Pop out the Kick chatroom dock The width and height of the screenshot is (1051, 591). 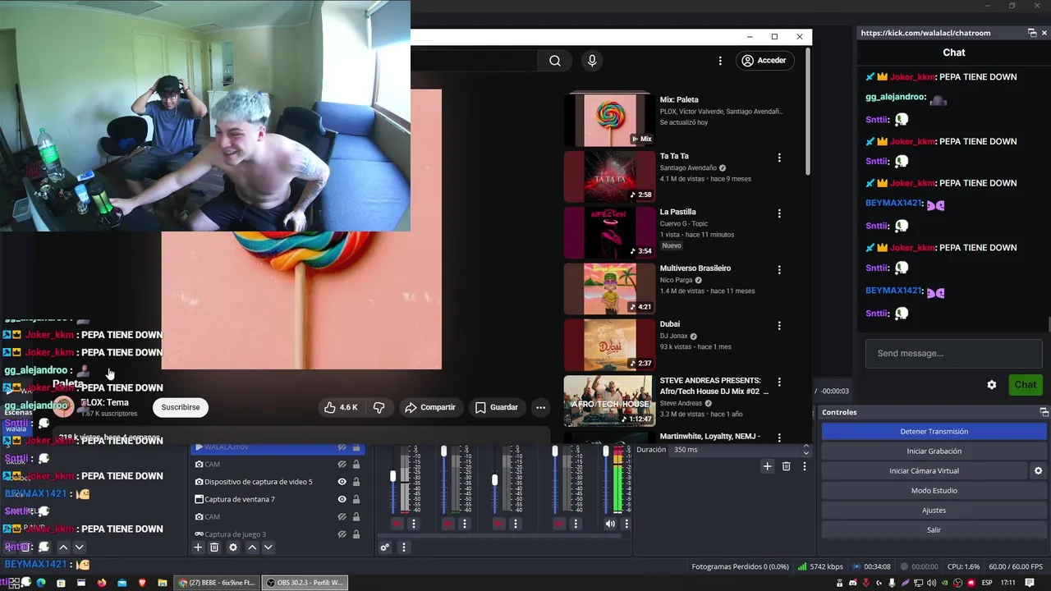click(1032, 33)
